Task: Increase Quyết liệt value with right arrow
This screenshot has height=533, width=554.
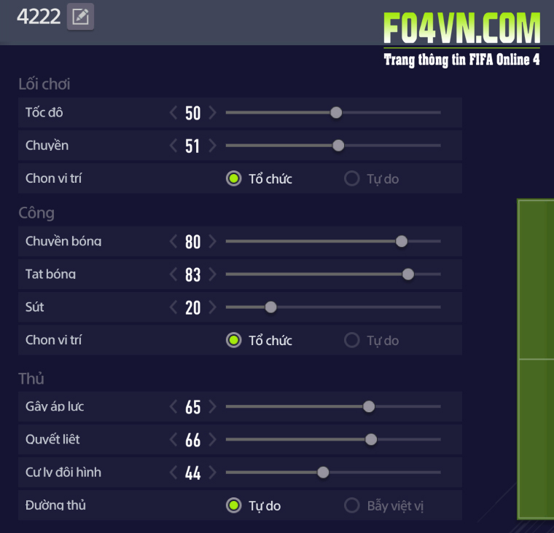Action: [x=212, y=440]
